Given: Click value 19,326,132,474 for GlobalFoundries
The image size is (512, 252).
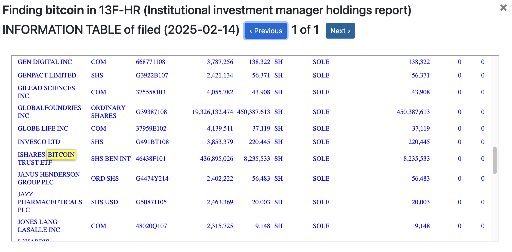Looking at the screenshot, I should coord(212,112).
